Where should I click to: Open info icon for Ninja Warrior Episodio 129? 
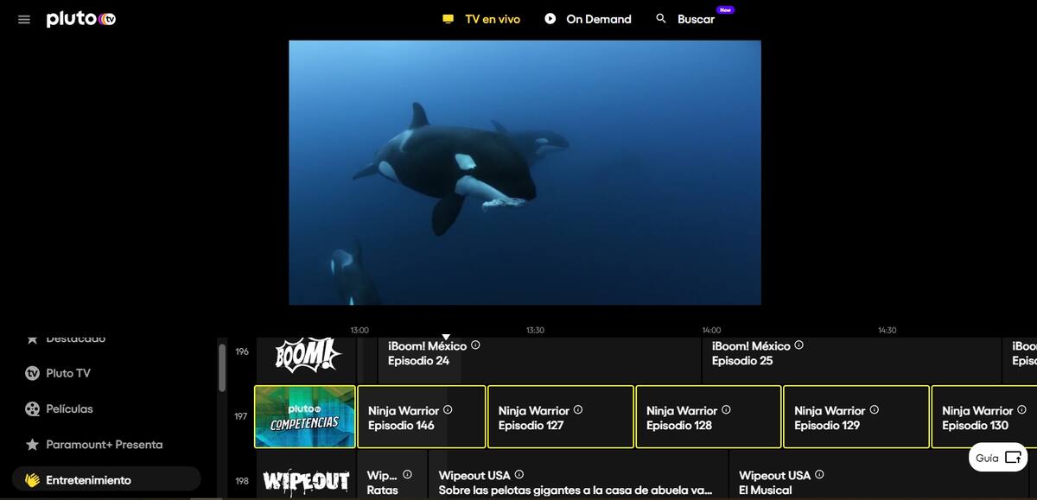[874, 410]
